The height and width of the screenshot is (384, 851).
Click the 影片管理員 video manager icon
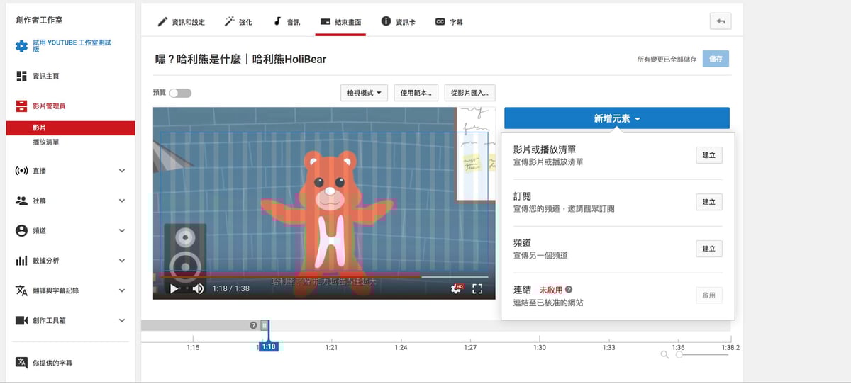[21, 106]
